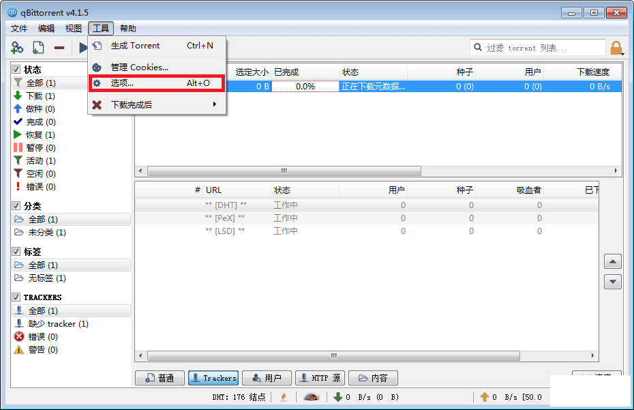Screen dimensions: 634x410
Task: Click the add torrent file toolbar icon
Action: click(38, 48)
